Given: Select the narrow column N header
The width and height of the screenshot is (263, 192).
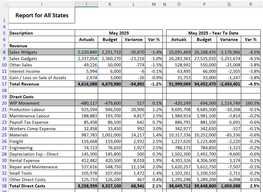Looking at the screenshot, I should tap(164, 4).
